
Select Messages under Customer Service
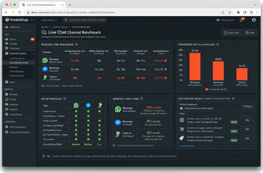pos(14,67)
